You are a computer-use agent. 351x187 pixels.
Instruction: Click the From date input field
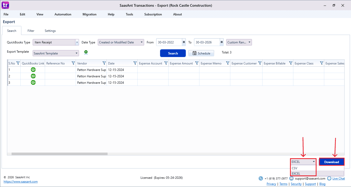click(169, 42)
